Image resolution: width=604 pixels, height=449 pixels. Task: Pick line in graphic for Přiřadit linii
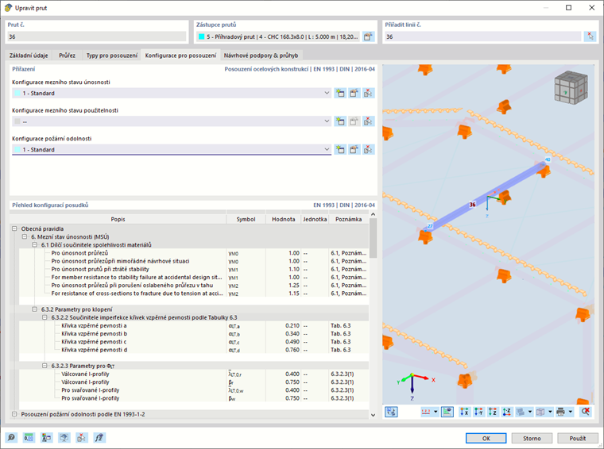[x=590, y=37]
